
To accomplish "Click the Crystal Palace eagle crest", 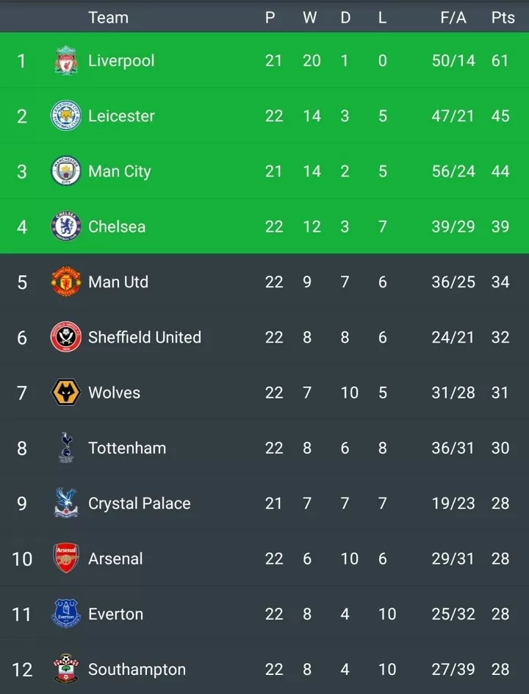I will (x=66, y=503).
